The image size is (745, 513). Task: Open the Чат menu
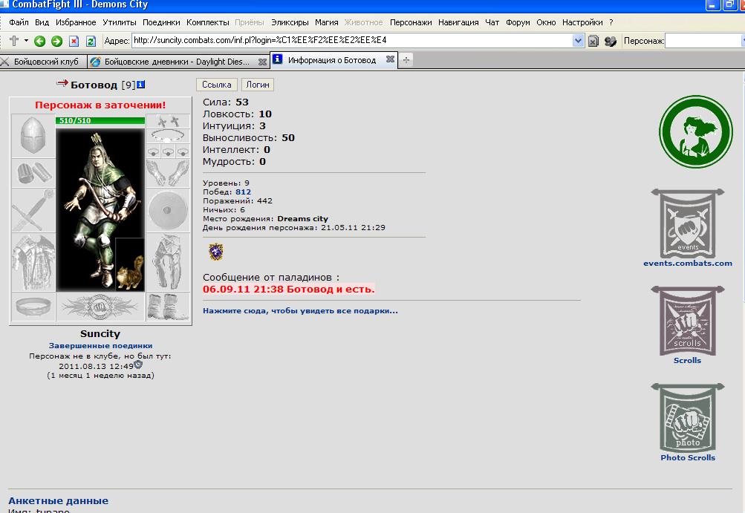tap(492, 22)
